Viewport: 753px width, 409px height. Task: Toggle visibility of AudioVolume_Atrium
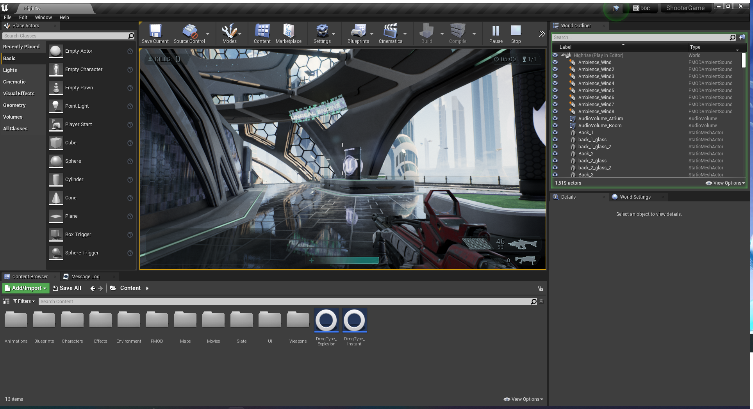555,118
